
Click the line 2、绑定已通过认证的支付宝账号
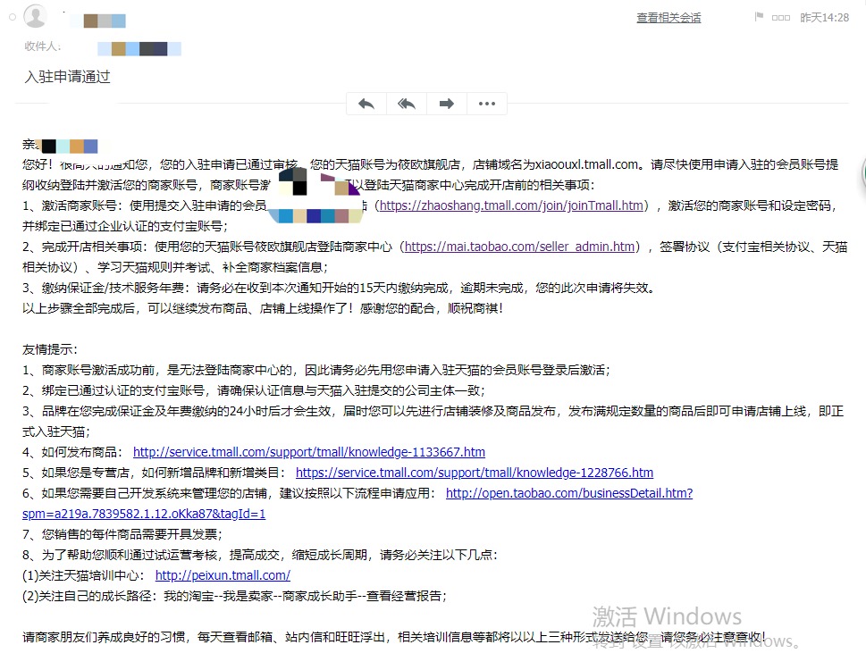point(254,390)
